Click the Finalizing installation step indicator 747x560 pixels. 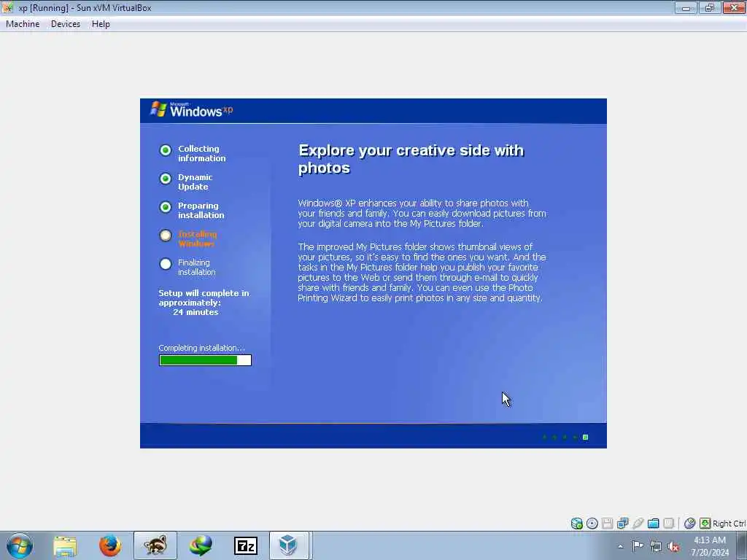click(x=187, y=267)
